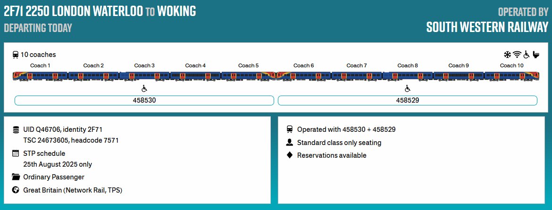Click the Coach 8 carriage image
Image resolution: width=552 pixels, height=210 pixels.
click(408, 76)
